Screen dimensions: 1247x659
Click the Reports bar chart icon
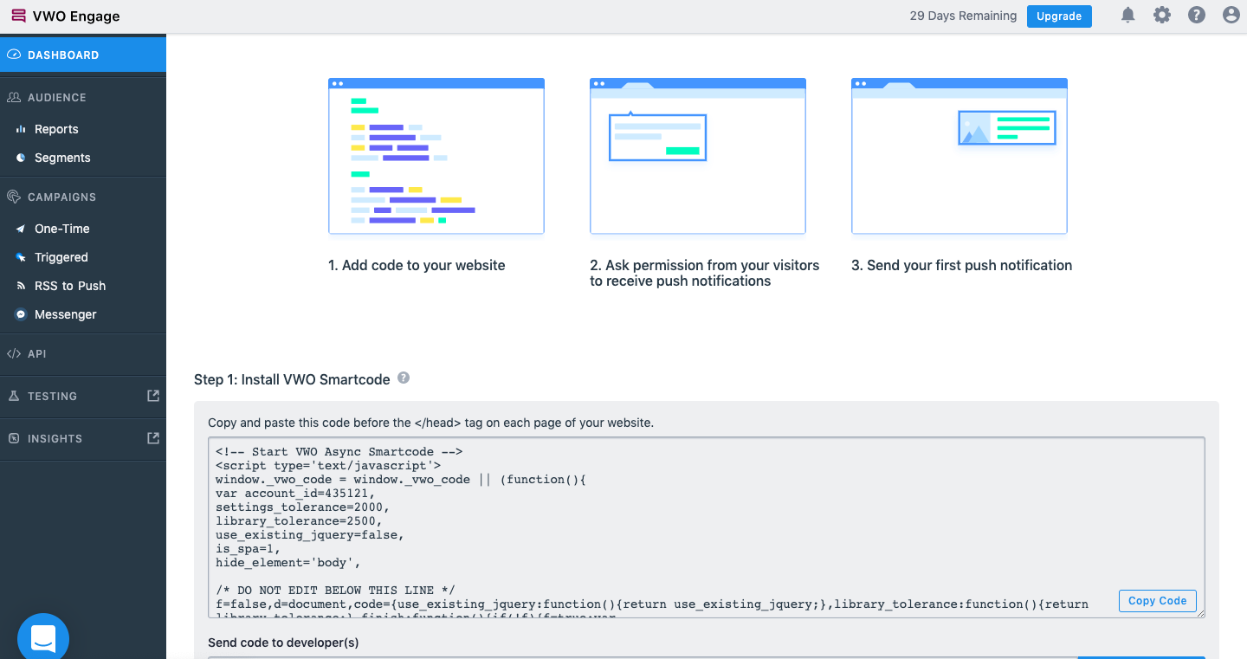(21, 129)
